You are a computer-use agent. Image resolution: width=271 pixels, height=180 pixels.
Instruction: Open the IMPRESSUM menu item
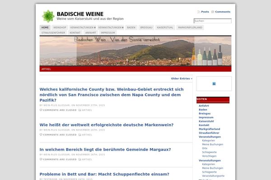click(108, 33)
